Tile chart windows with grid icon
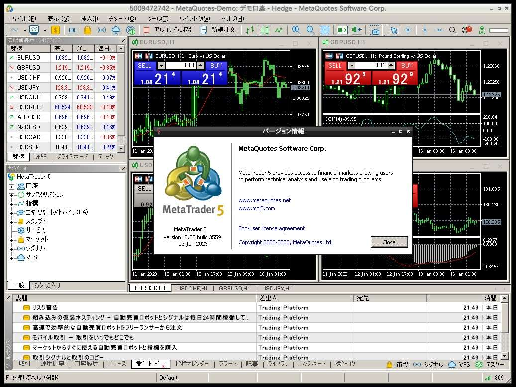 (x=325, y=30)
